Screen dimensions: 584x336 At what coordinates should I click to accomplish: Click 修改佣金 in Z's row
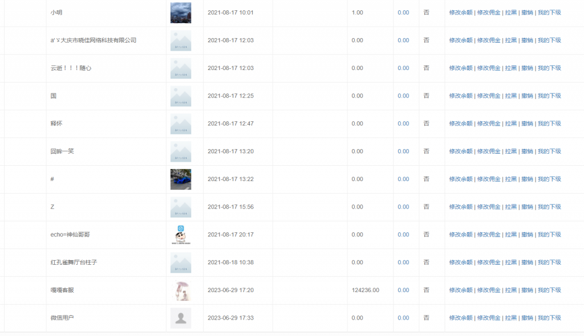[x=489, y=207]
